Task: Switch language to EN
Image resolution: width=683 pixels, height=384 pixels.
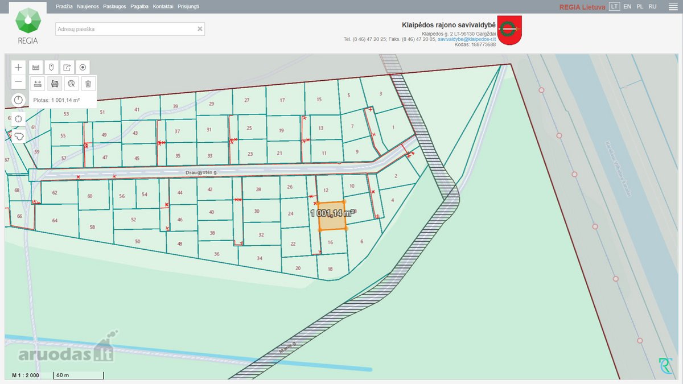Action: pyautogui.click(x=627, y=6)
